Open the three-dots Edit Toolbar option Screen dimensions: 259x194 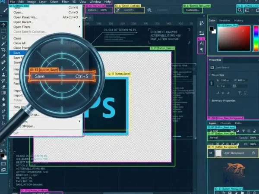(3, 145)
